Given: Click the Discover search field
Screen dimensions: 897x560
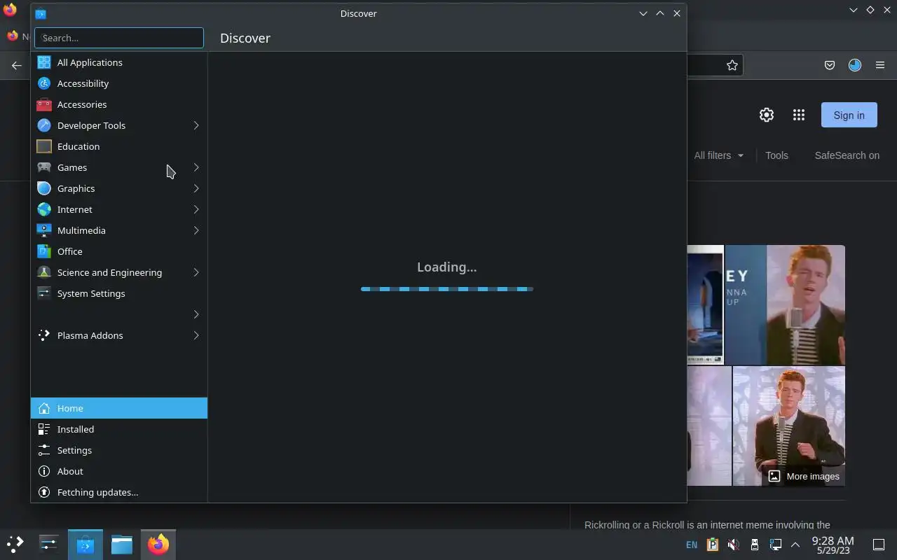Looking at the screenshot, I should click(119, 38).
